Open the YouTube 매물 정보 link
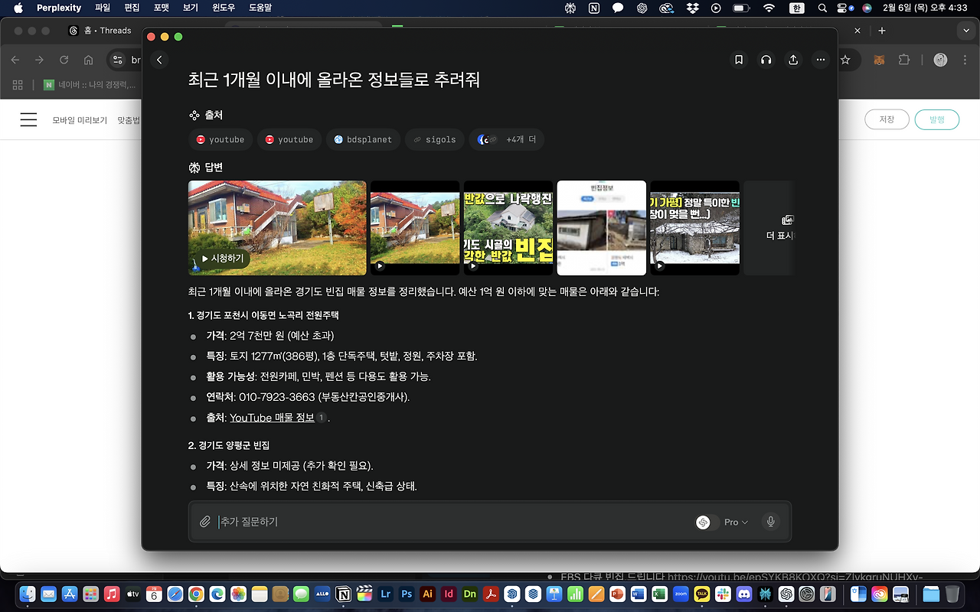Viewport: 980px width, 612px height. (x=273, y=417)
